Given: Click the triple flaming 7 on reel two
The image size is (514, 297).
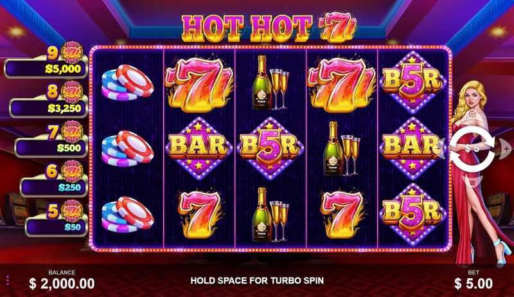Looking at the screenshot, I should click(x=199, y=84).
